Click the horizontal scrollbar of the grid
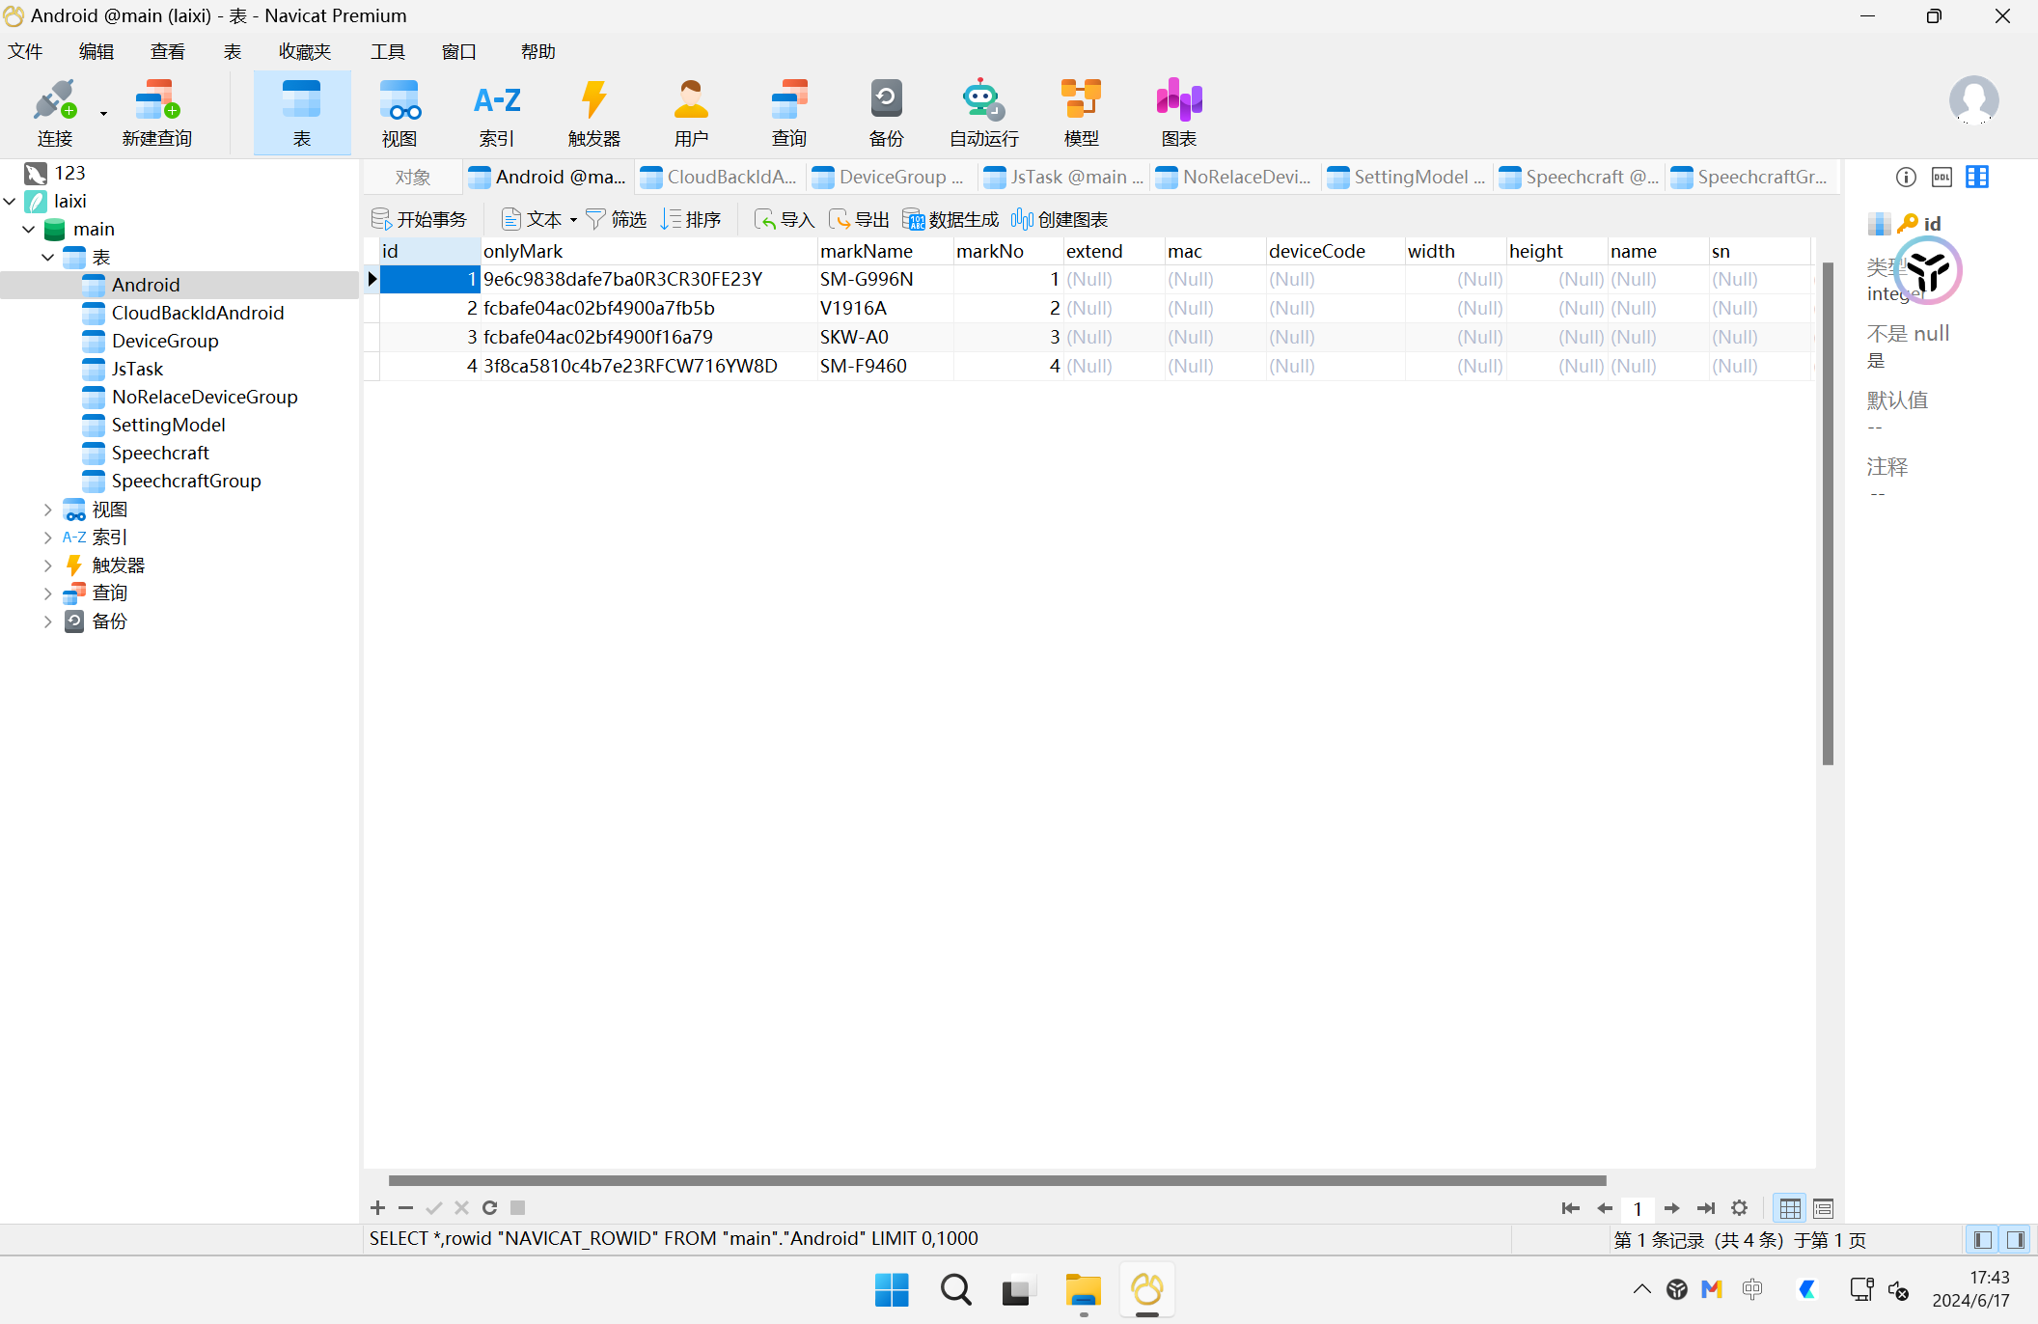Viewport: 2038px width, 1324px height. tap(997, 1180)
